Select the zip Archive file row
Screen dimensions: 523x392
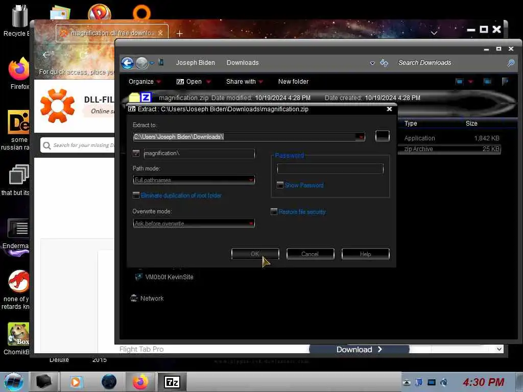point(450,149)
